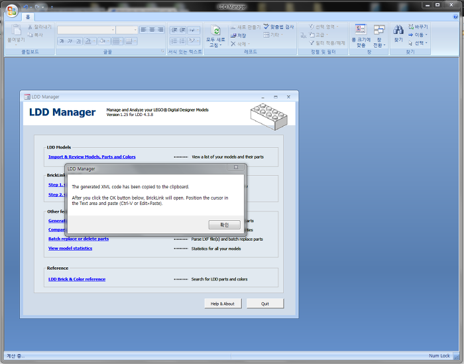Click the Replace (바꾸기) button
This screenshot has height=364, width=464.
point(418,27)
